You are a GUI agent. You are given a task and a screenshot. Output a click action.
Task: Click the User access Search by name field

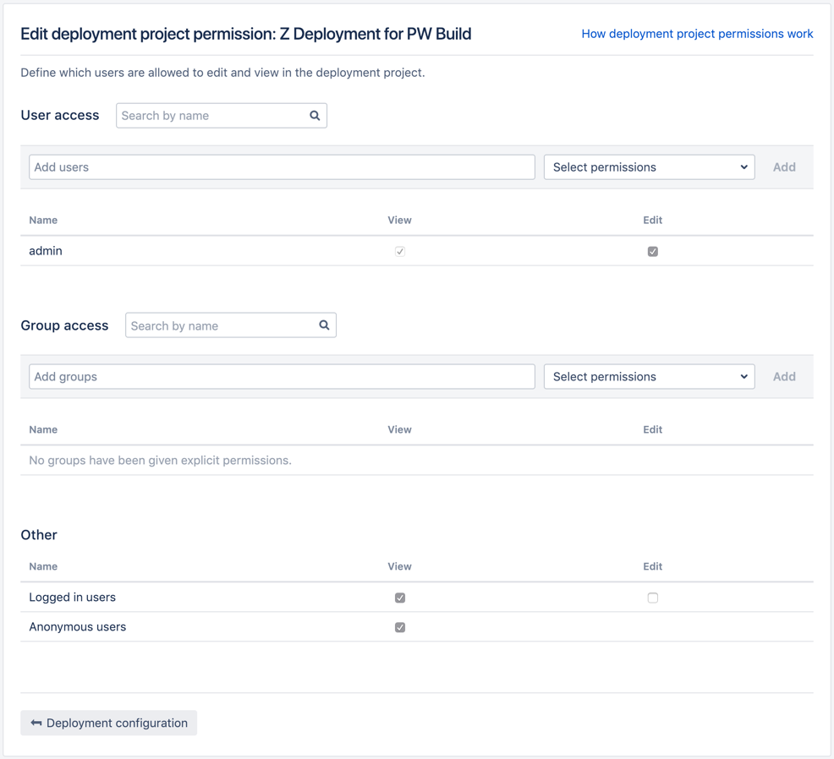[x=222, y=115]
